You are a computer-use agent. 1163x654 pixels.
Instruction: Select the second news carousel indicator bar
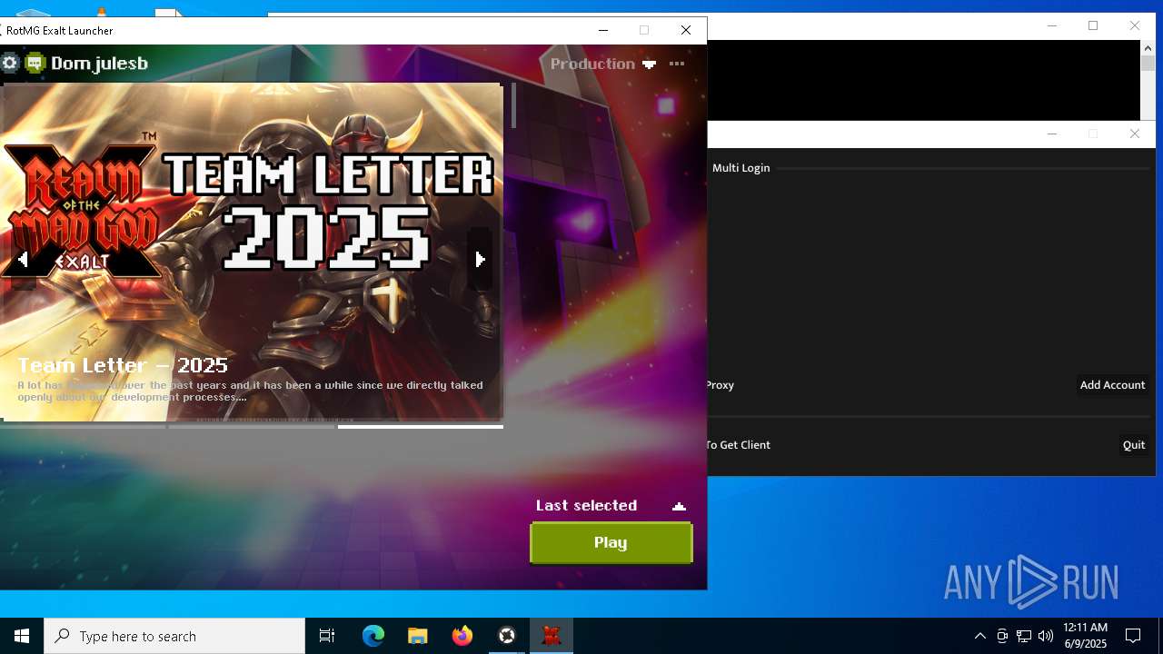(x=253, y=426)
